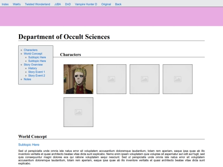Jump to Story Overview in the contents box

(33, 65)
